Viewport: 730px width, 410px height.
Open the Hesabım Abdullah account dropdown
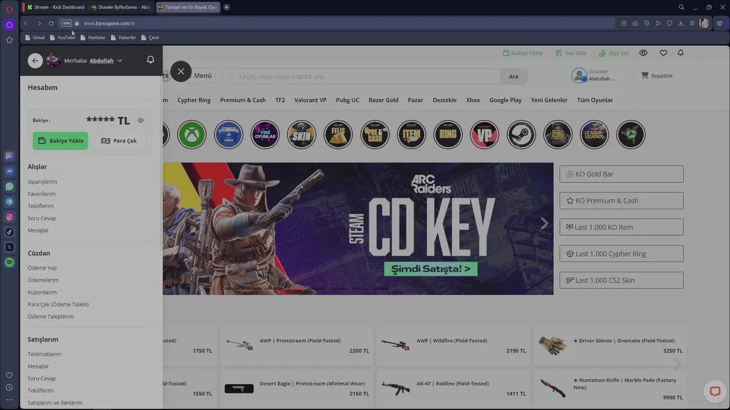click(596, 76)
